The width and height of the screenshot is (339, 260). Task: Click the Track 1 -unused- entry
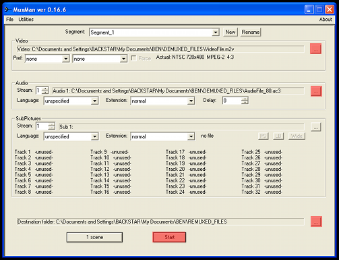[x=34, y=152]
